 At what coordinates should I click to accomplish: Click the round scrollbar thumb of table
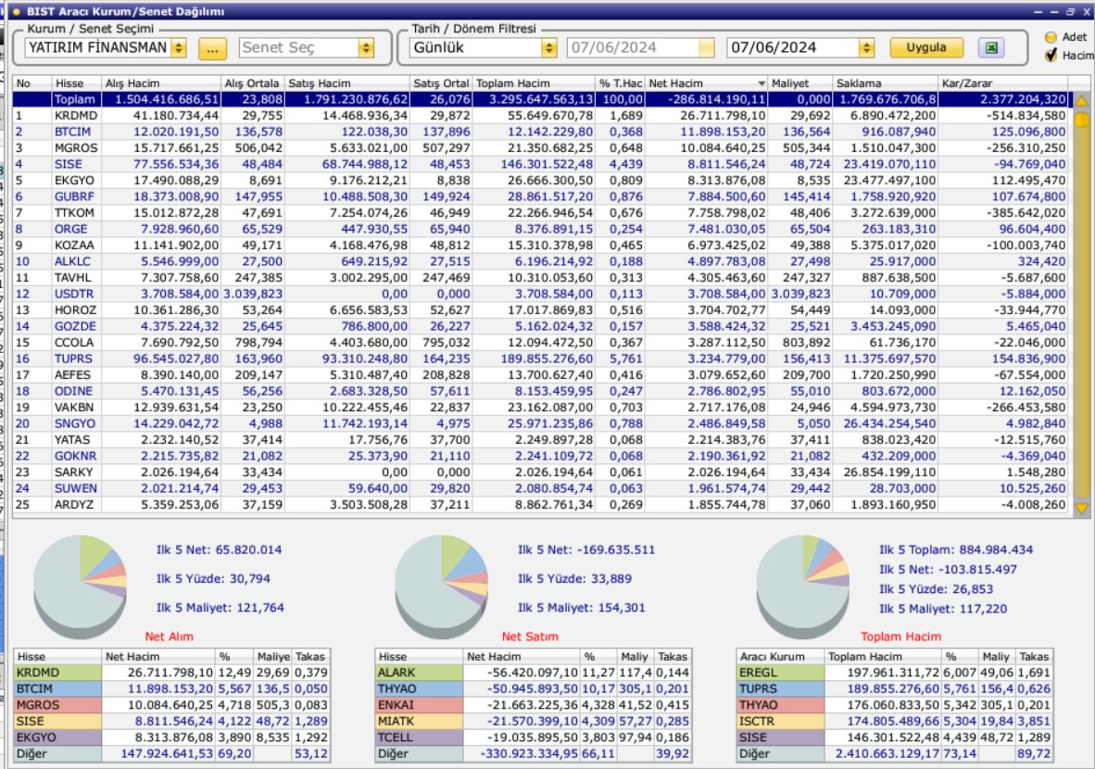1082,120
